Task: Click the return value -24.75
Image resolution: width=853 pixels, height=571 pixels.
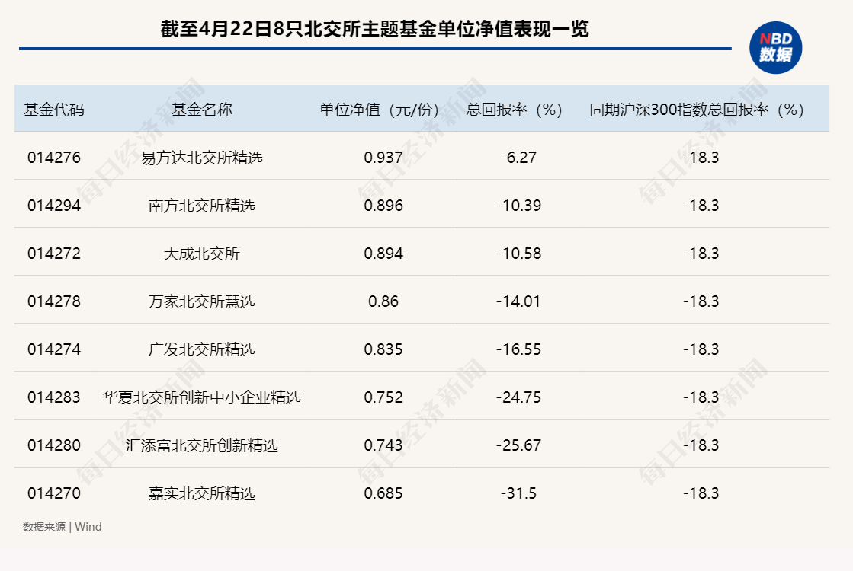Action: 518,397
